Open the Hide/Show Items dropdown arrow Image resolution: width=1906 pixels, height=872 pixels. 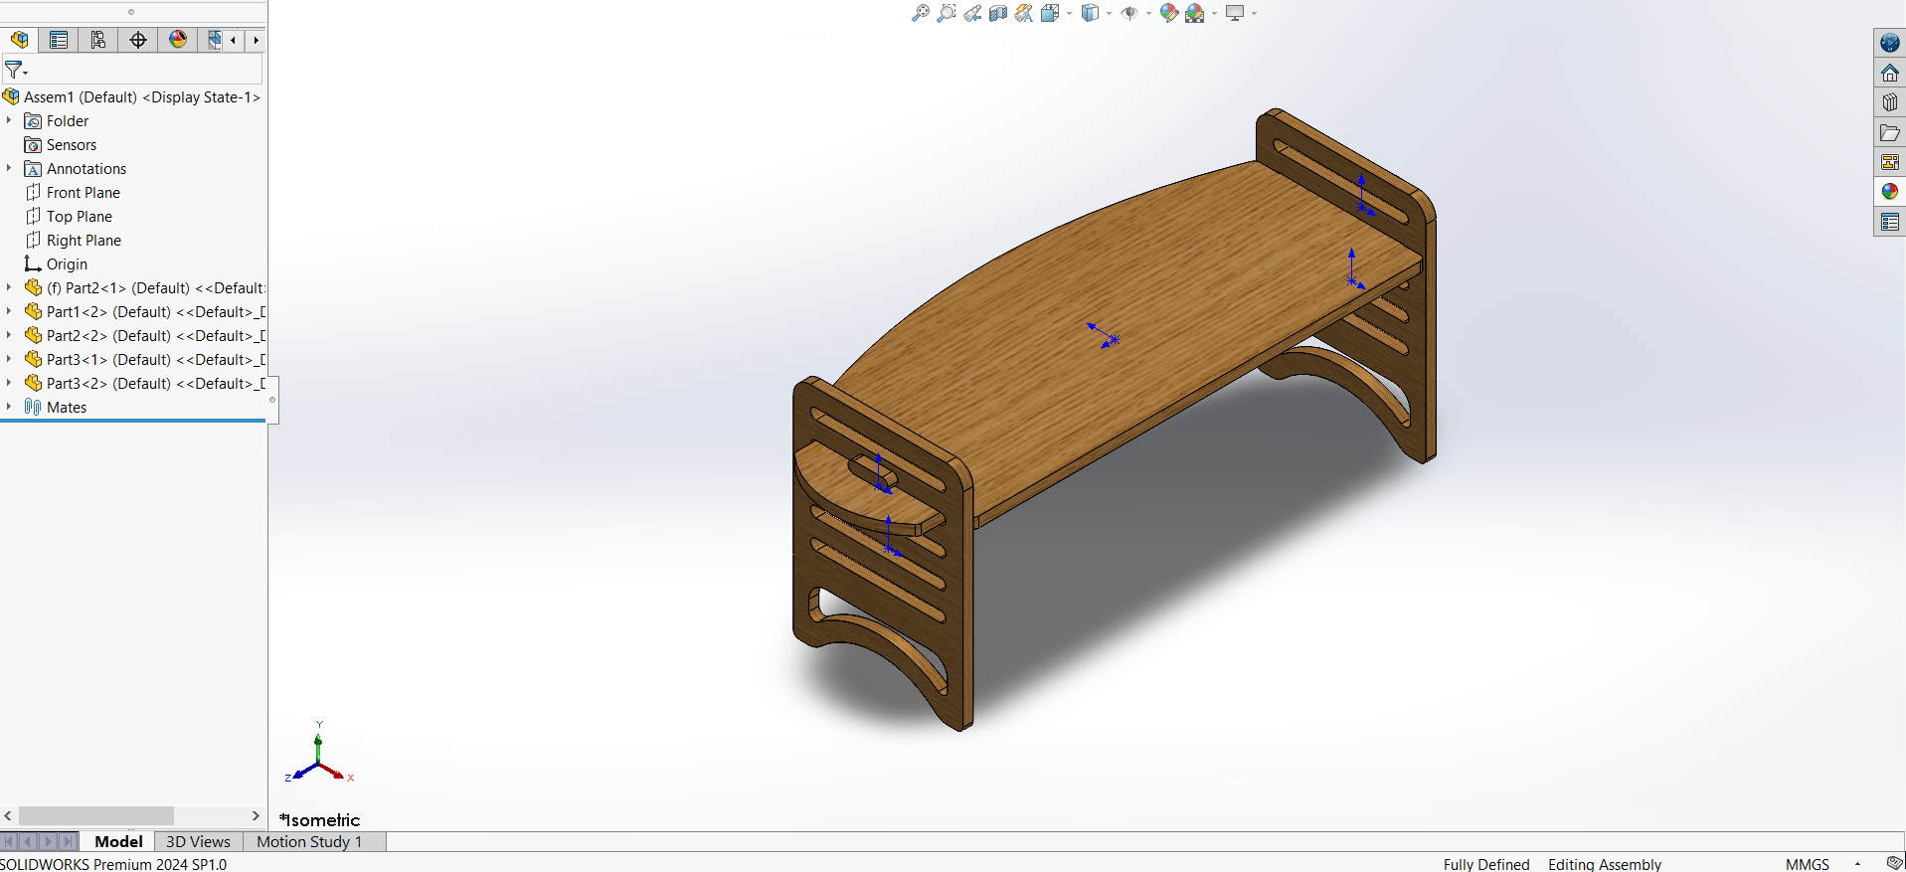tap(1148, 13)
